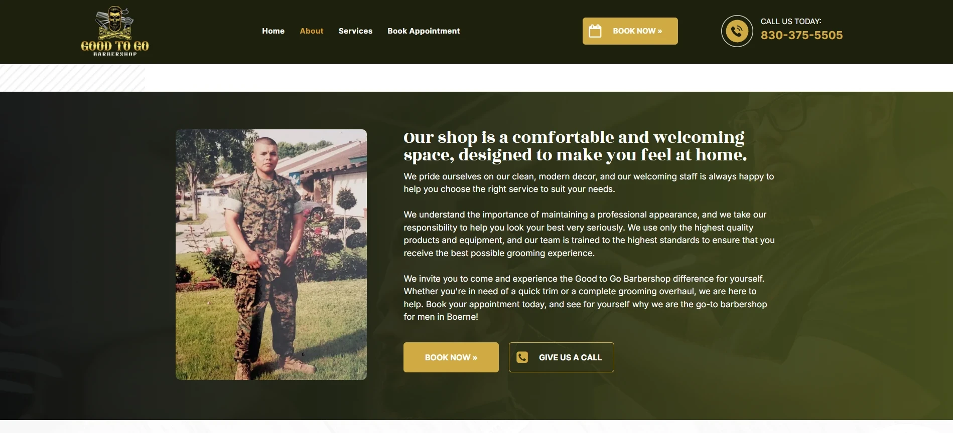Open the Home menu item
The image size is (953, 433).
tap(273, 31)
